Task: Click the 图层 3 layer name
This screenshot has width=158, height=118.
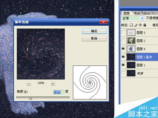Action: pos(141,33)
